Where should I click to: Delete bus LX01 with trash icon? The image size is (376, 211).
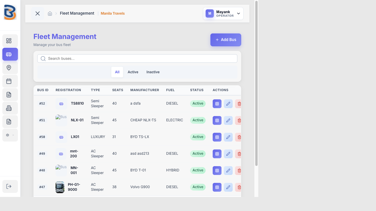tap(238, 137)
